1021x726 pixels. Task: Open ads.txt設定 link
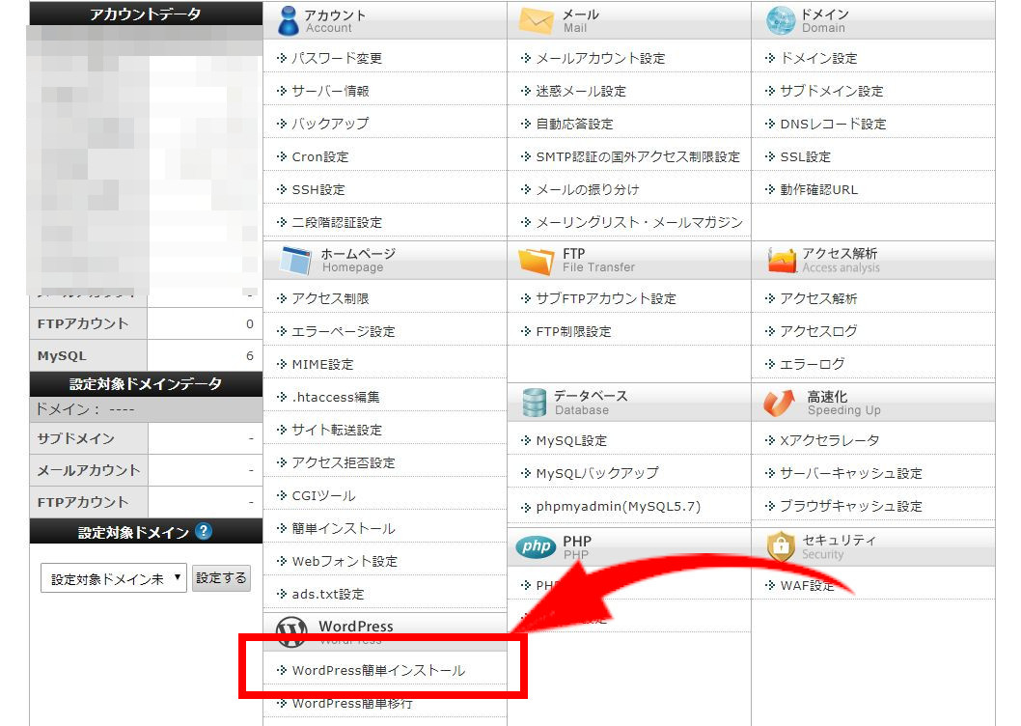[x=327, y=594]
